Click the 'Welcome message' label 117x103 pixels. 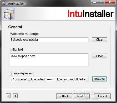click(24, 34)
